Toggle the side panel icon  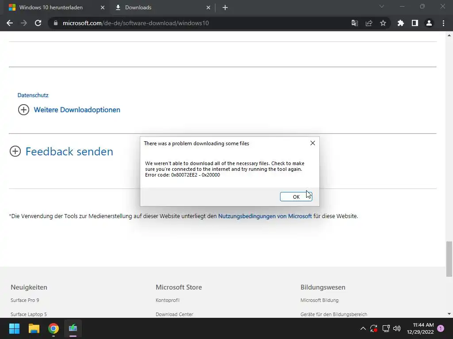[415, 23]
